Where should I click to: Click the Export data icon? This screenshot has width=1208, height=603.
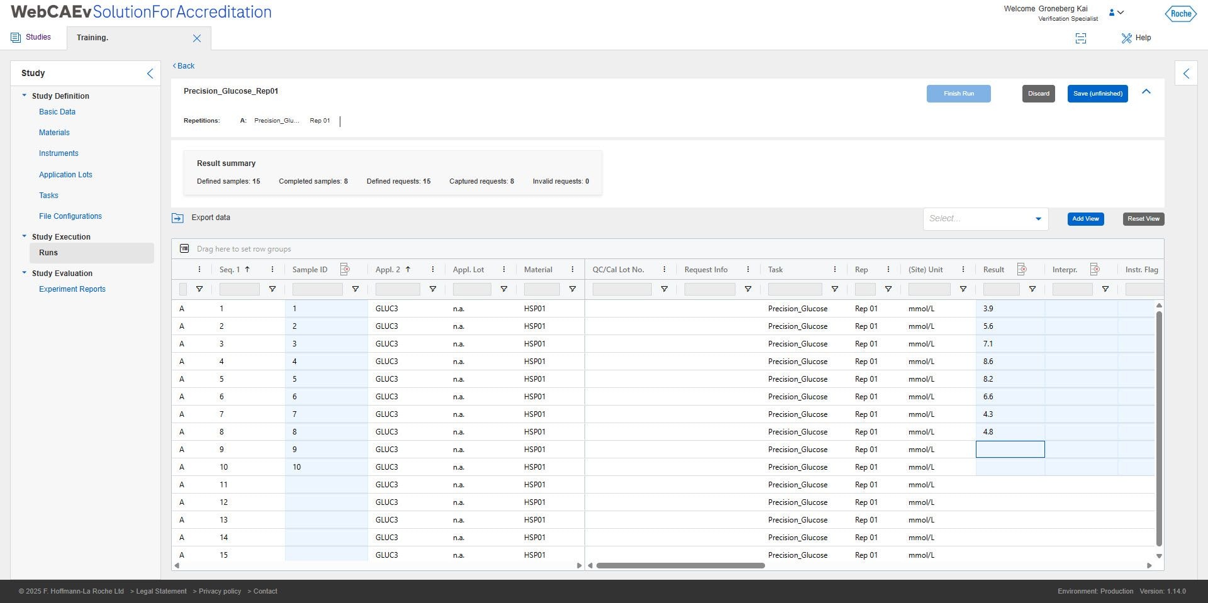click(177, 218)
